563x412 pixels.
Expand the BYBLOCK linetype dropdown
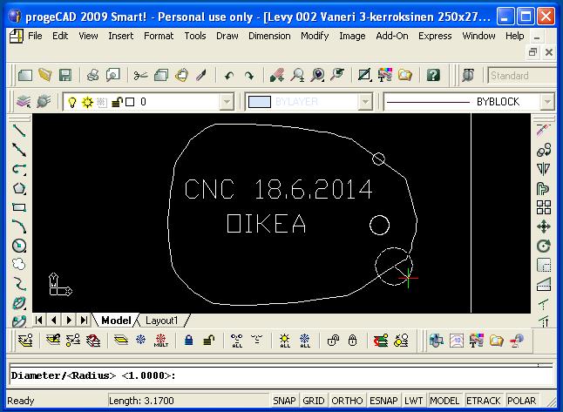[x=546, y=102]
